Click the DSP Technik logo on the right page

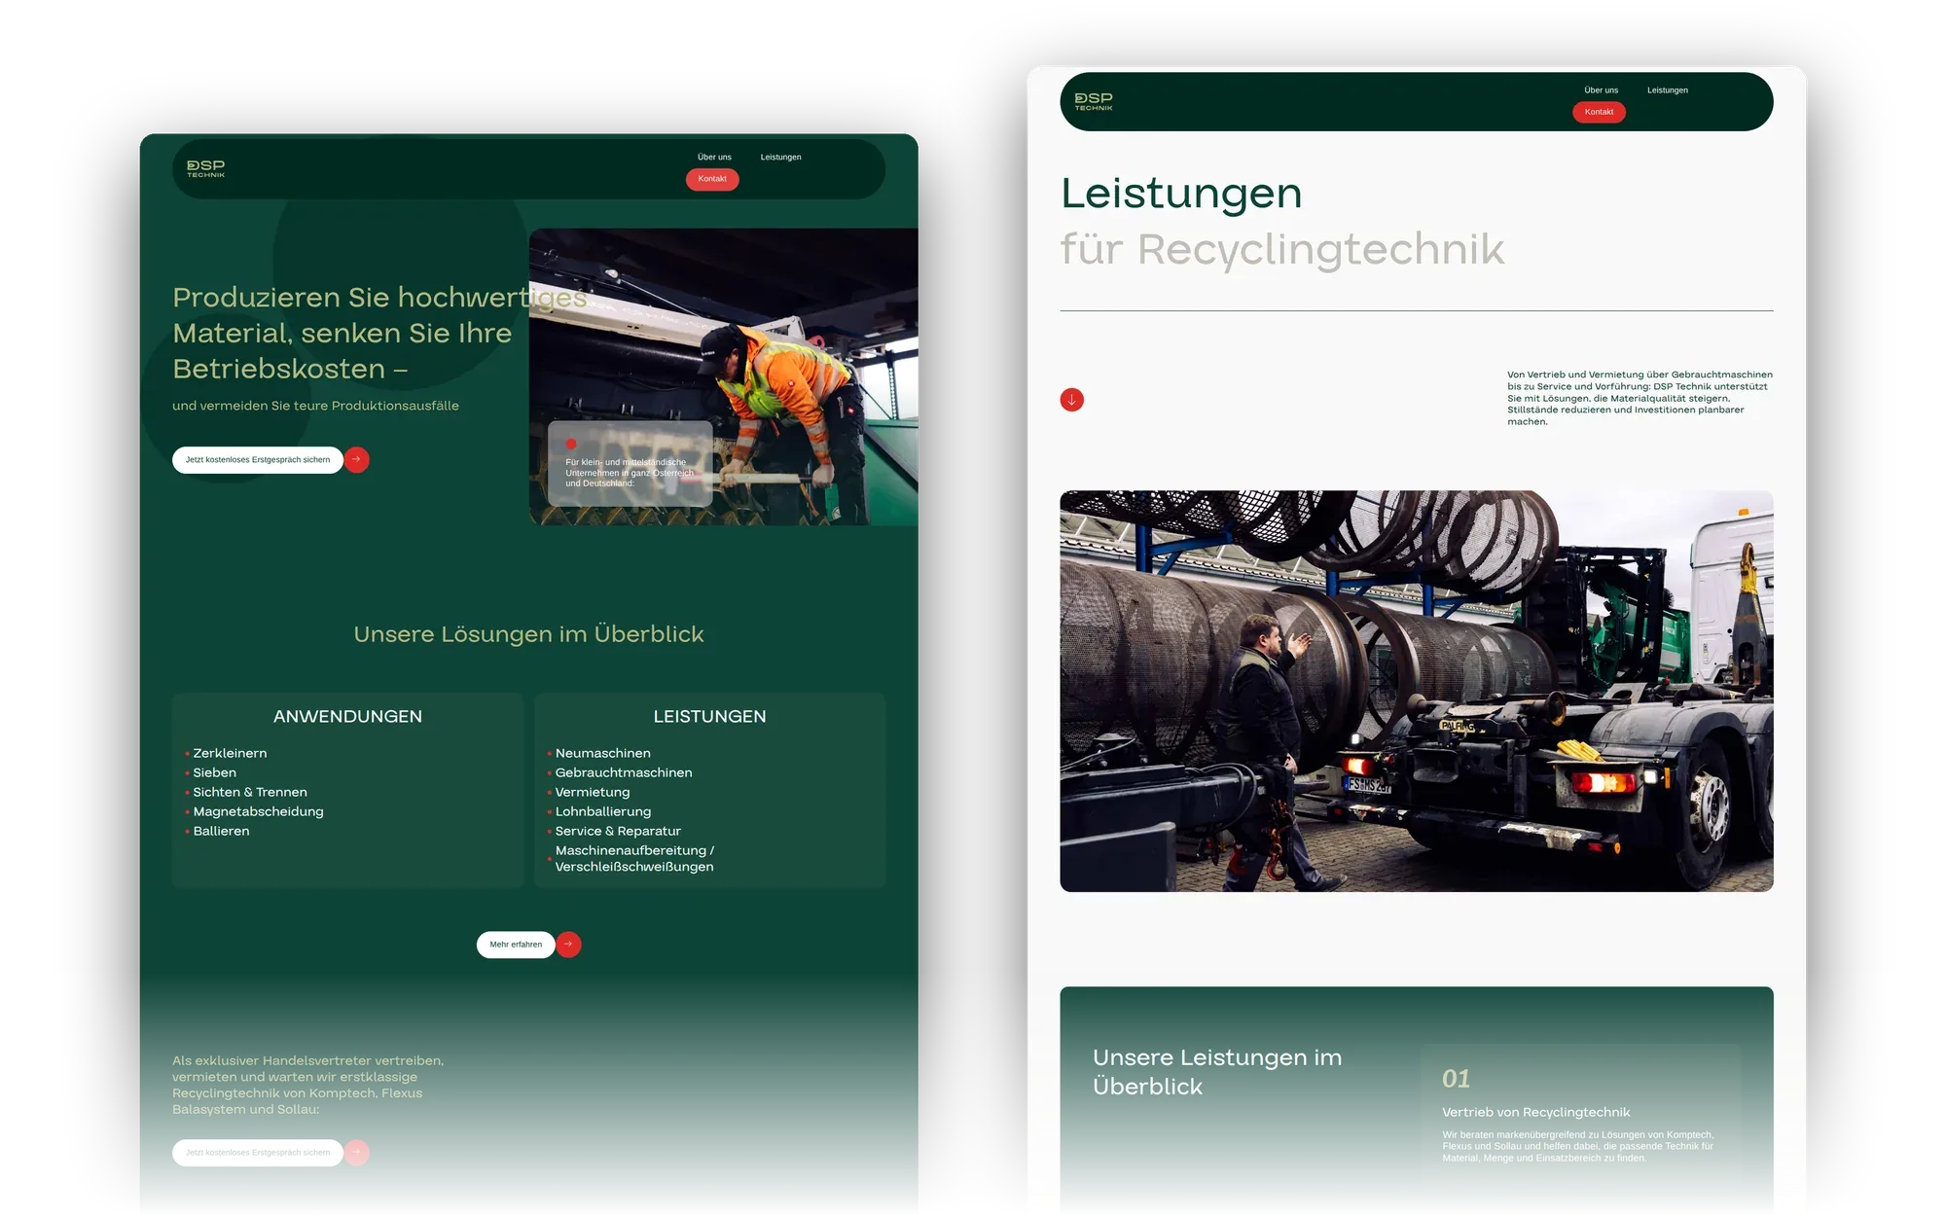1094,101
